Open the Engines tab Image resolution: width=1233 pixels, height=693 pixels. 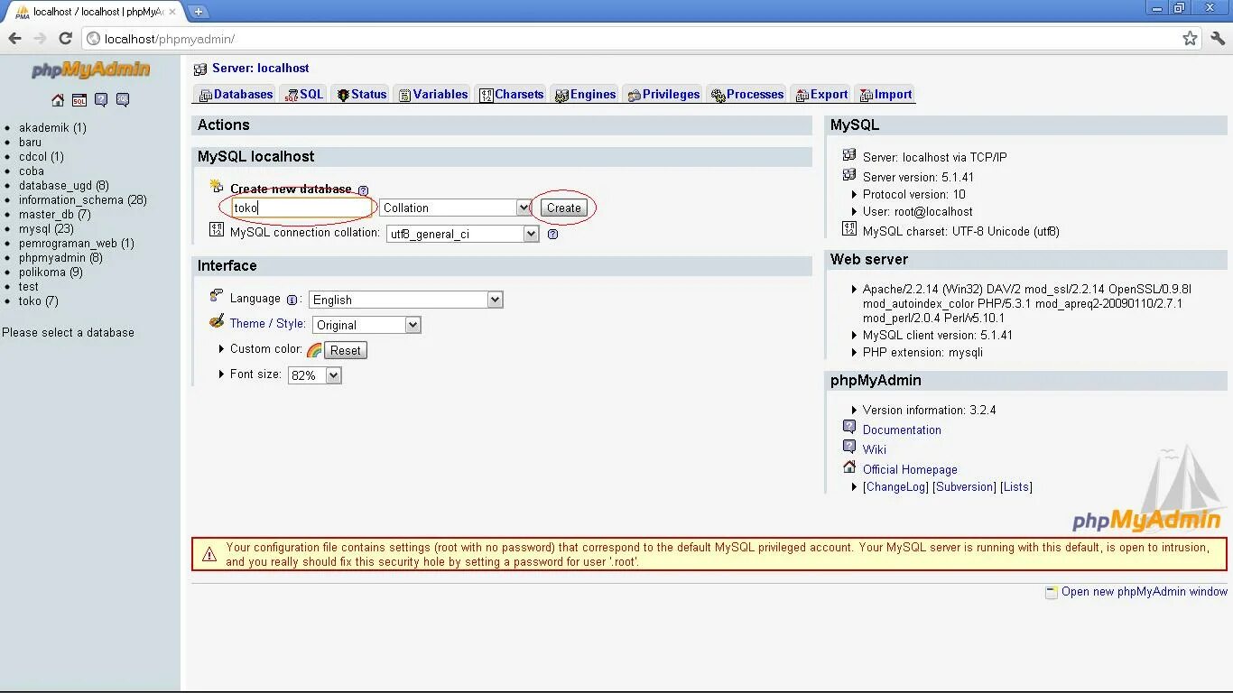(585, 95)
